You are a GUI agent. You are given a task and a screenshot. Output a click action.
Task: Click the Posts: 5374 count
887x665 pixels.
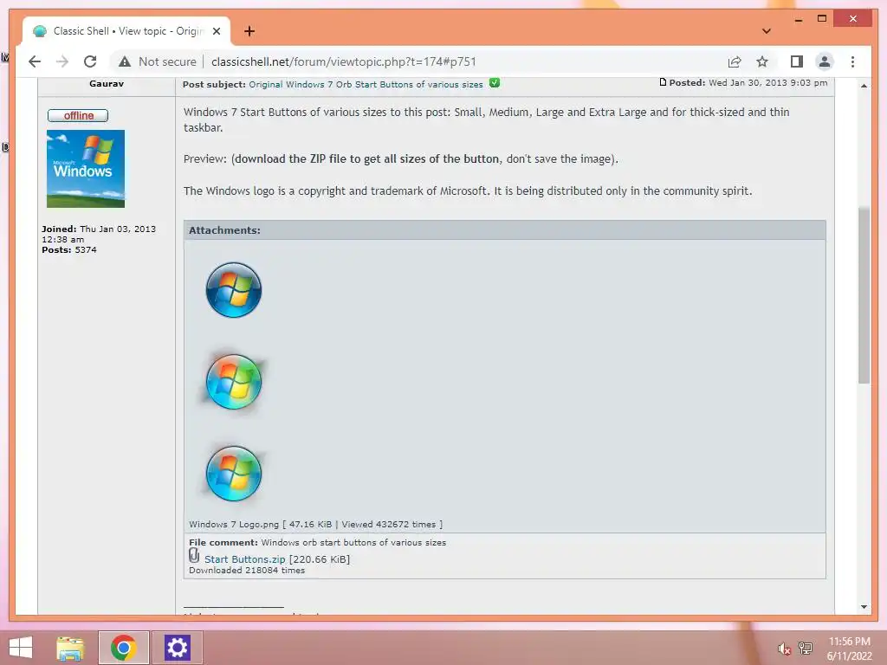[69, 250]
